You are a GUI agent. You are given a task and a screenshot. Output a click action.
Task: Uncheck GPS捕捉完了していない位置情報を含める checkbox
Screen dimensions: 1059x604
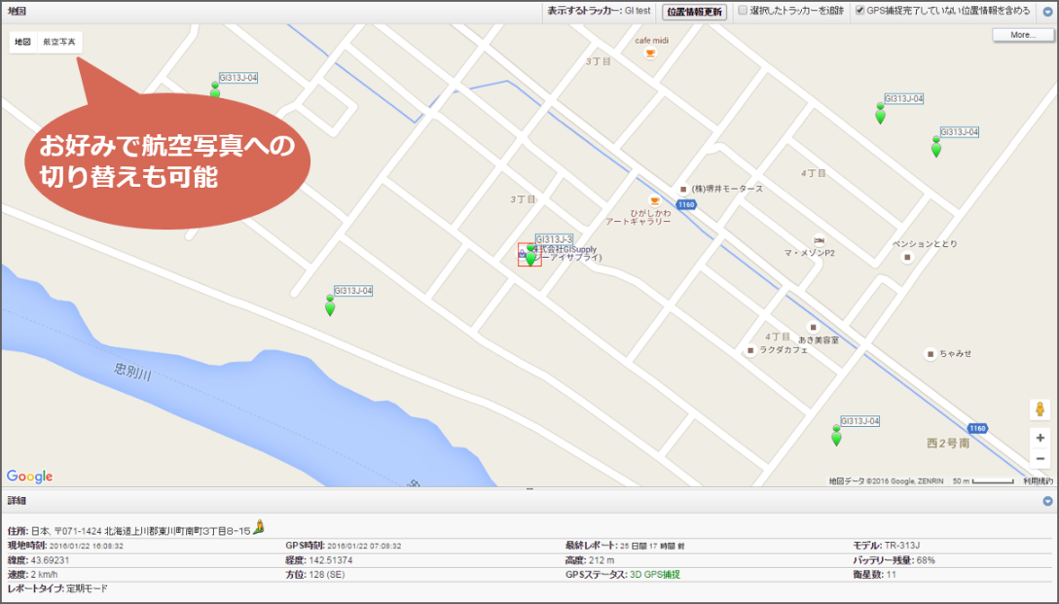[x=859, y=11]
